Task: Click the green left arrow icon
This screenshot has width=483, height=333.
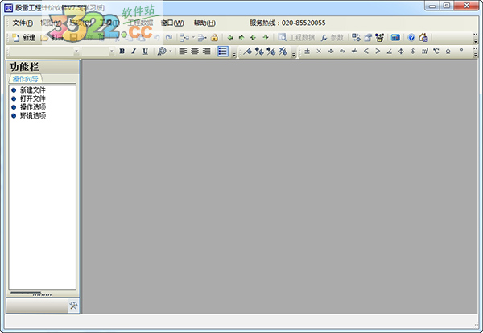Action: coord(229,38)
